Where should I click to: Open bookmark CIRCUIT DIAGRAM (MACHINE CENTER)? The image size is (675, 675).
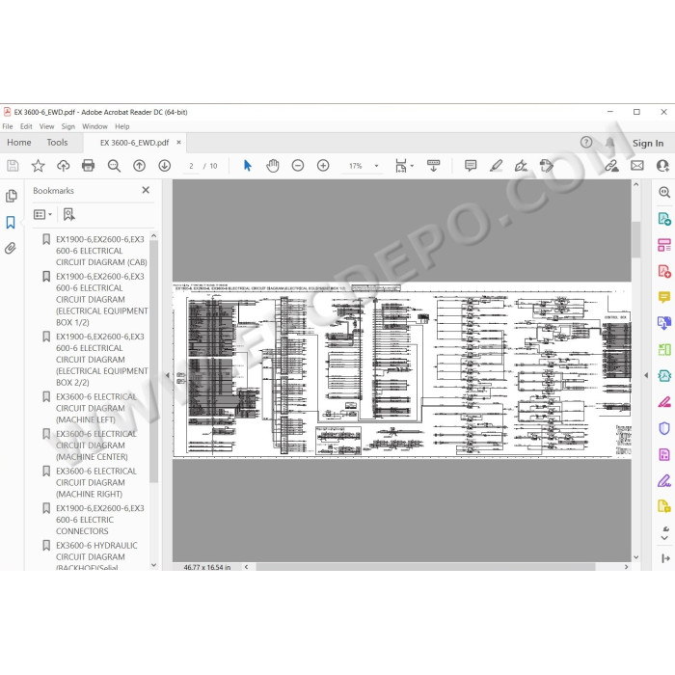pyautogui.click(x=96, y=445)
